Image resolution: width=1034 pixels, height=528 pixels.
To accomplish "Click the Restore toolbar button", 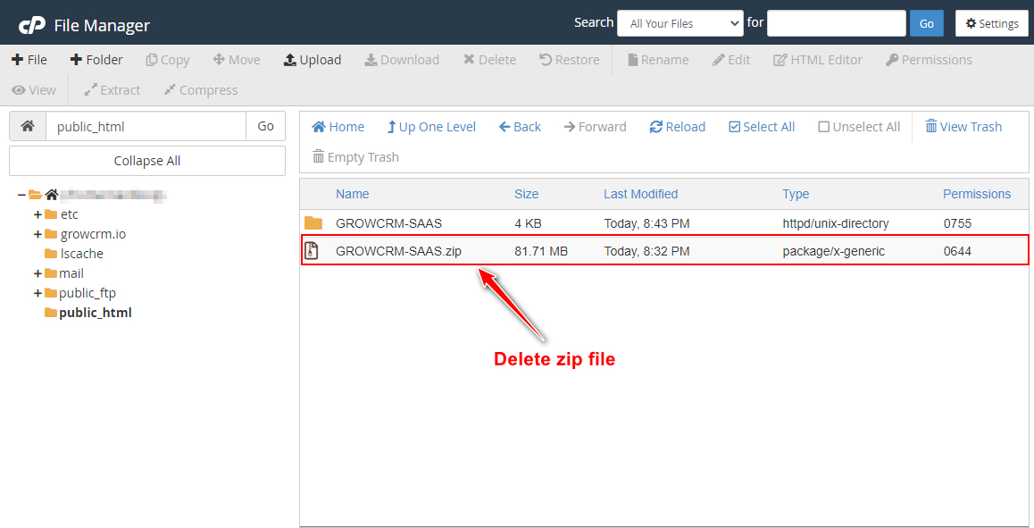I will point(569,60).
